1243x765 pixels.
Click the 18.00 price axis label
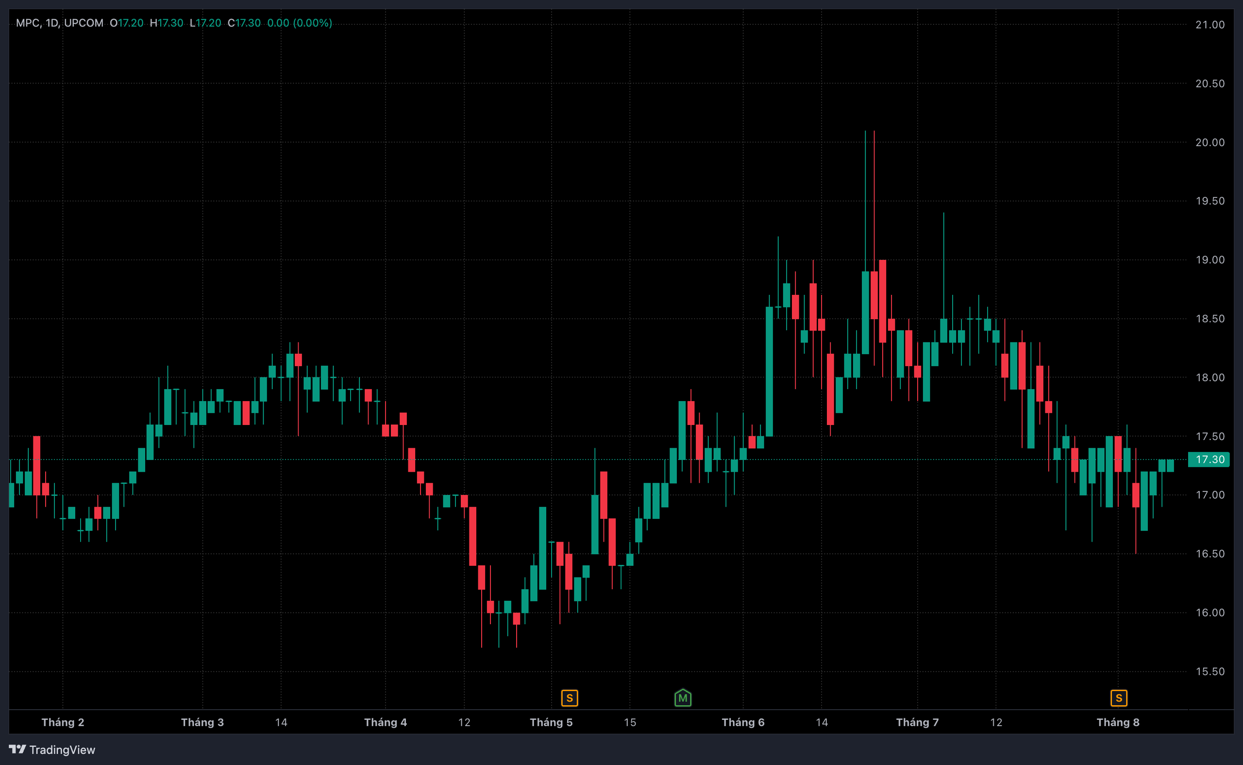coord(1209,377)
